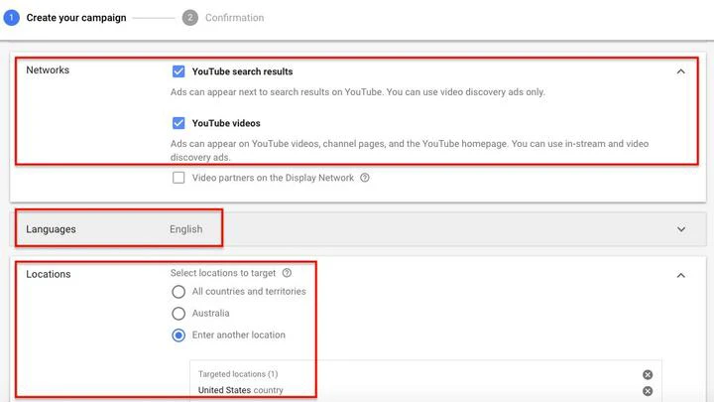Click the Languages English row
714x402 pixels.
(358, 229)
